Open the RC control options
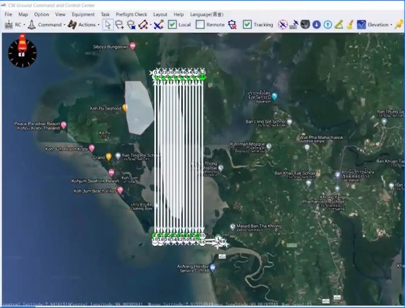Screen dimensions: 405x308 (x=18, y=24)
